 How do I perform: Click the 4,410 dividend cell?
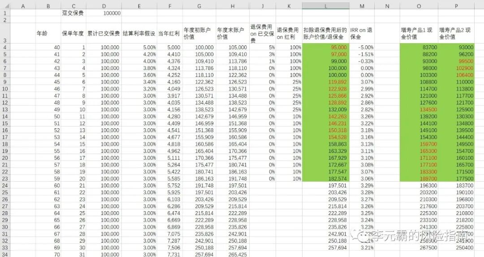click(169, 54)
